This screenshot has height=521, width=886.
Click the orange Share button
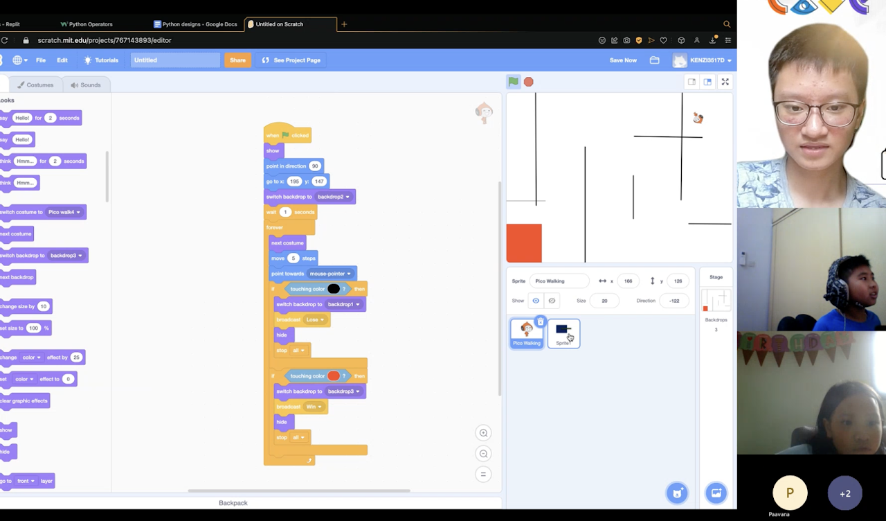(237, 60)
